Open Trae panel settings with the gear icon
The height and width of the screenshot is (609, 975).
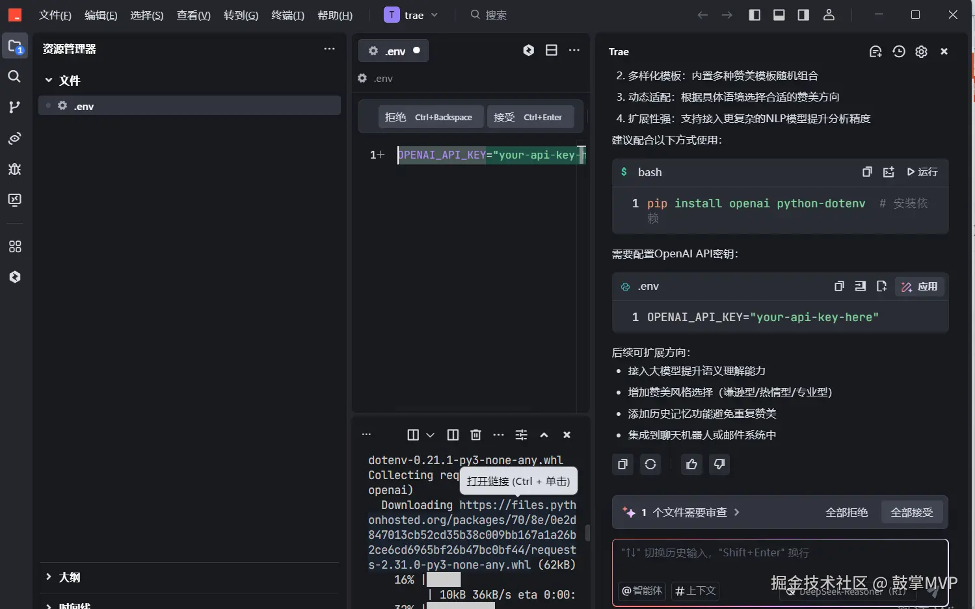point(921,51)
